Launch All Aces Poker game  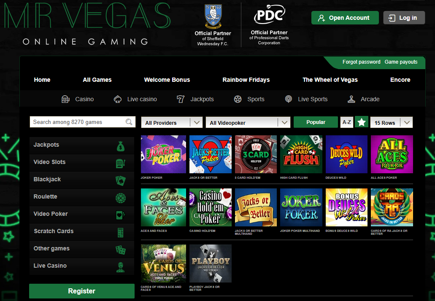tap(392, 154)
